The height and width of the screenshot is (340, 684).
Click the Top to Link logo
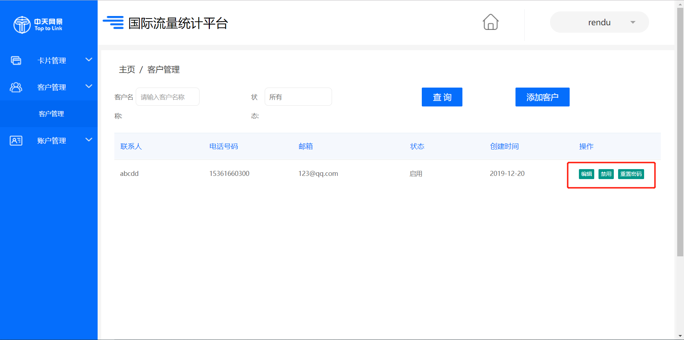coord(38,25)
